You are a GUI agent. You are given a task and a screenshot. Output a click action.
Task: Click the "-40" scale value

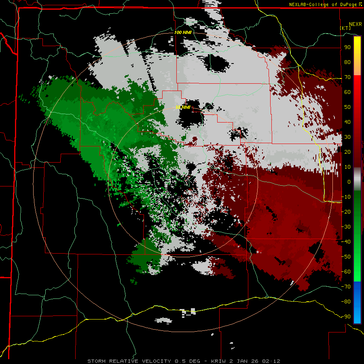(x=346, y=242)
